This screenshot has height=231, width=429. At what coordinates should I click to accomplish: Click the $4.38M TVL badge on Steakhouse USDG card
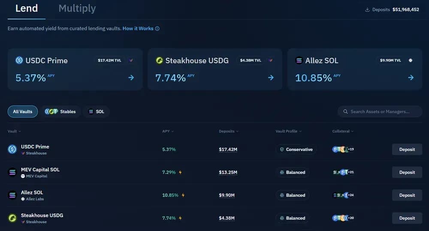coord(251,60)
